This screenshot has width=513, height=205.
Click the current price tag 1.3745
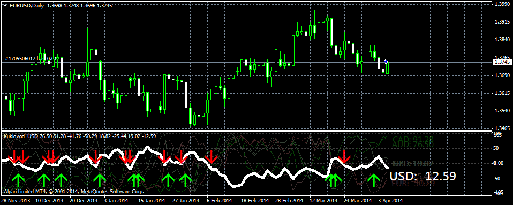(502, 62)
